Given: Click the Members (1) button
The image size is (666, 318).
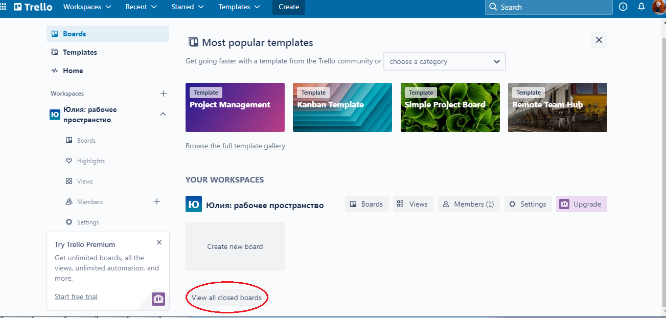Looking at the screenshot, I should pyautogui.click(x=469, y=204).
